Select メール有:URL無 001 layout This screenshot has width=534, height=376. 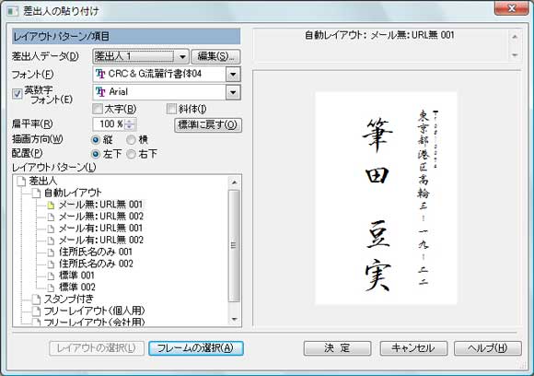tap(100, 229)
